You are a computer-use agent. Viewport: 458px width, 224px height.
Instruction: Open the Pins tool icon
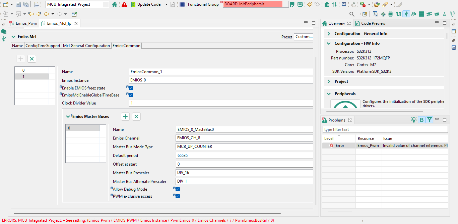(390, 14)
